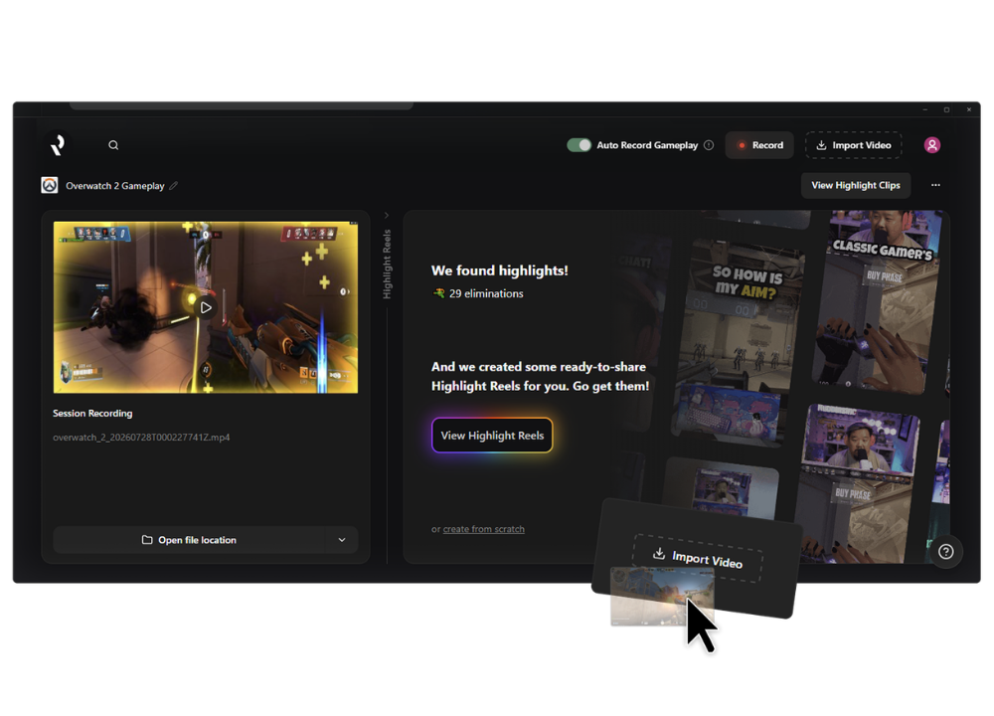Click the Session Recording label
The height and width of the screenshot is (716, 994).
pyautogui.click(x=92, y=413)
